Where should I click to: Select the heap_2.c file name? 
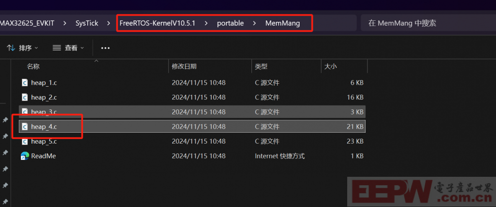[44, 98]
